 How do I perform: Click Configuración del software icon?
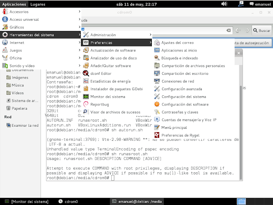pyautogui.click(x=157, y=104)
